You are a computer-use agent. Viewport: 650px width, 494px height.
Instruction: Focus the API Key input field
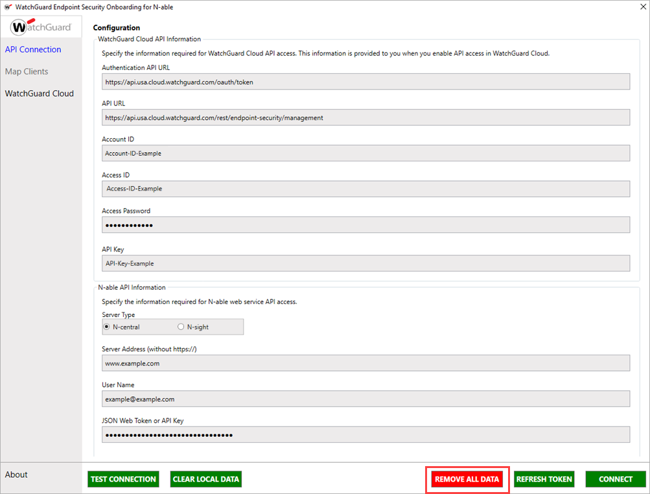365,263
